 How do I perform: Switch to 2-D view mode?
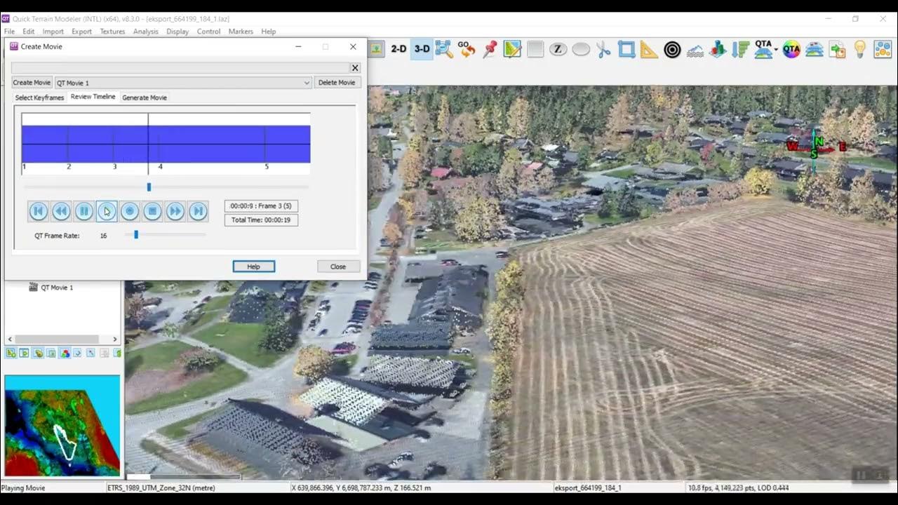[398, 49]
